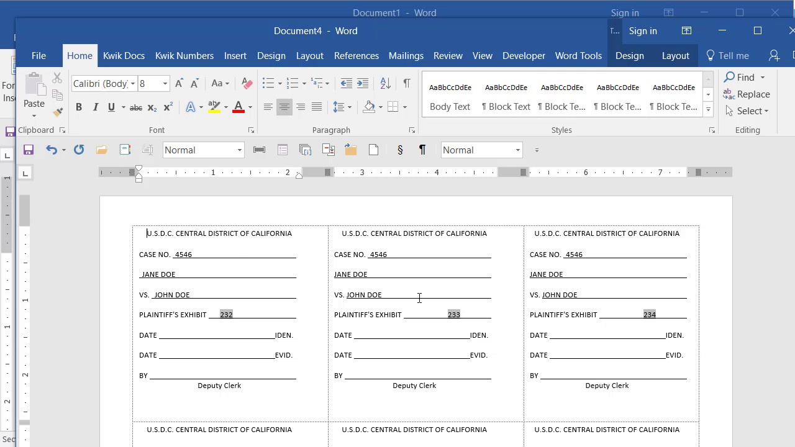This screenshot has height=447, width=795.
Task: Click Sign in on Document1 window behind
Action: point(625,12)
